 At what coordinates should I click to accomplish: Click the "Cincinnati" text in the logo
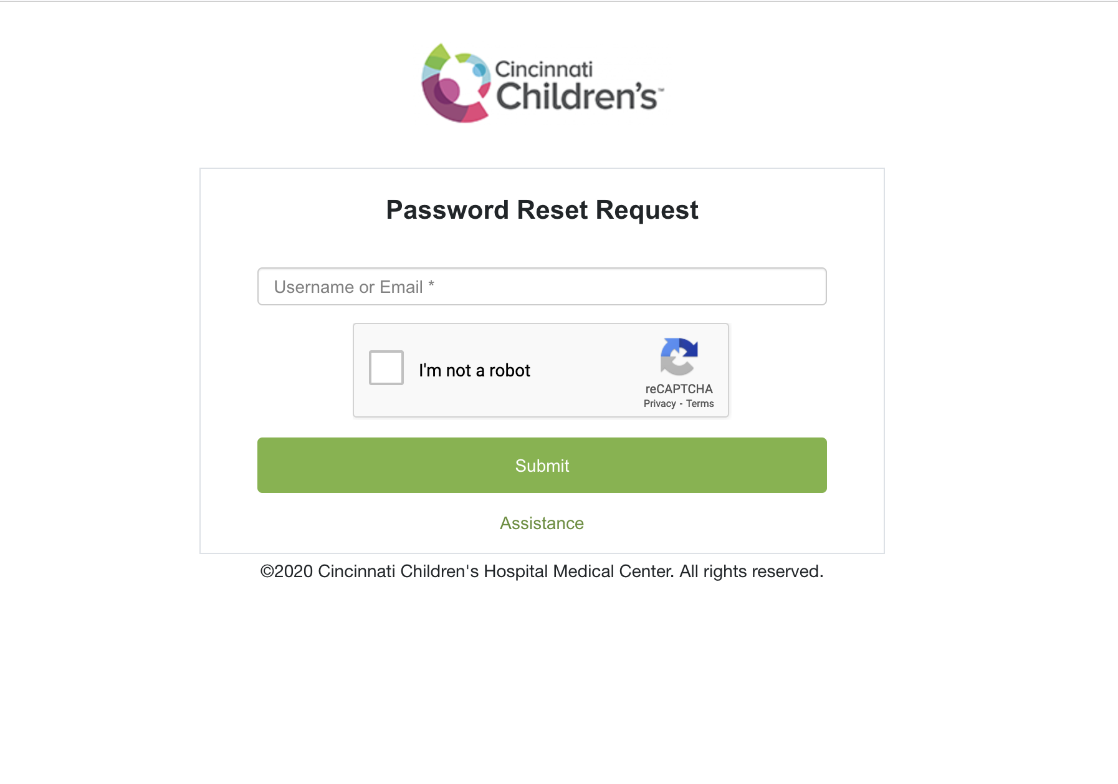[543, 69]
